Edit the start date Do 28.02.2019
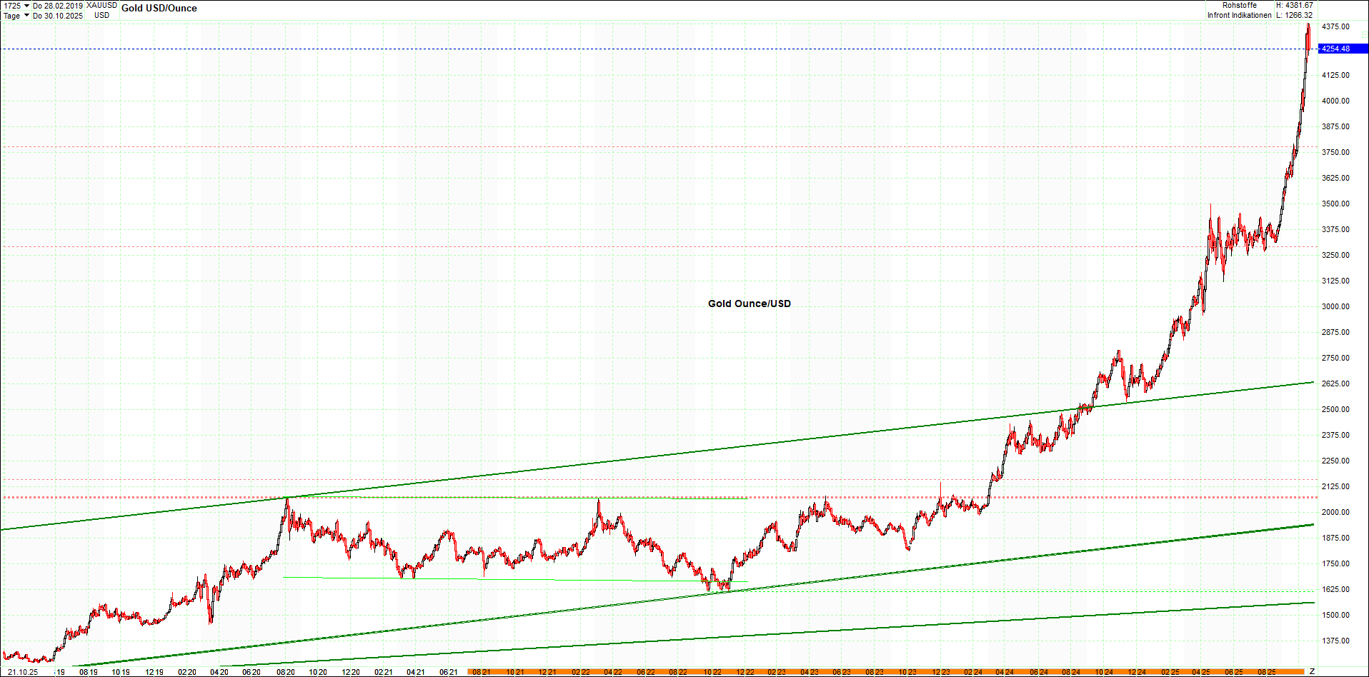Viewport: 1369px width, 677px height. tap(59, 4)
